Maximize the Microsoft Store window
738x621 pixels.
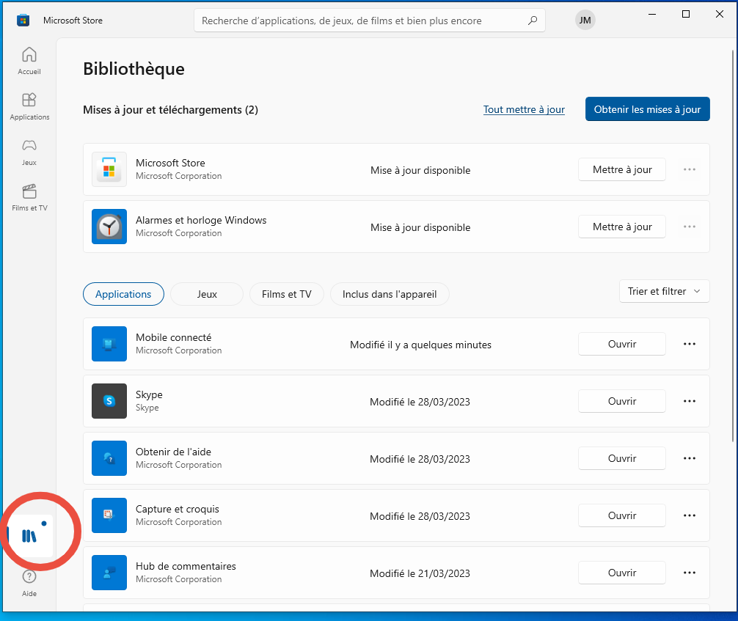coord(686,14)
